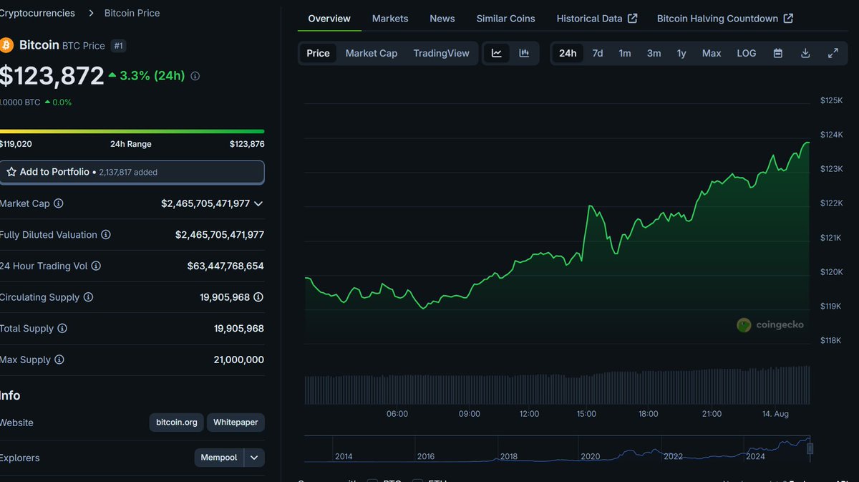Click the chart navigator range handle
The height and width of the screenshot is (482, 859).
coord(810,448)
